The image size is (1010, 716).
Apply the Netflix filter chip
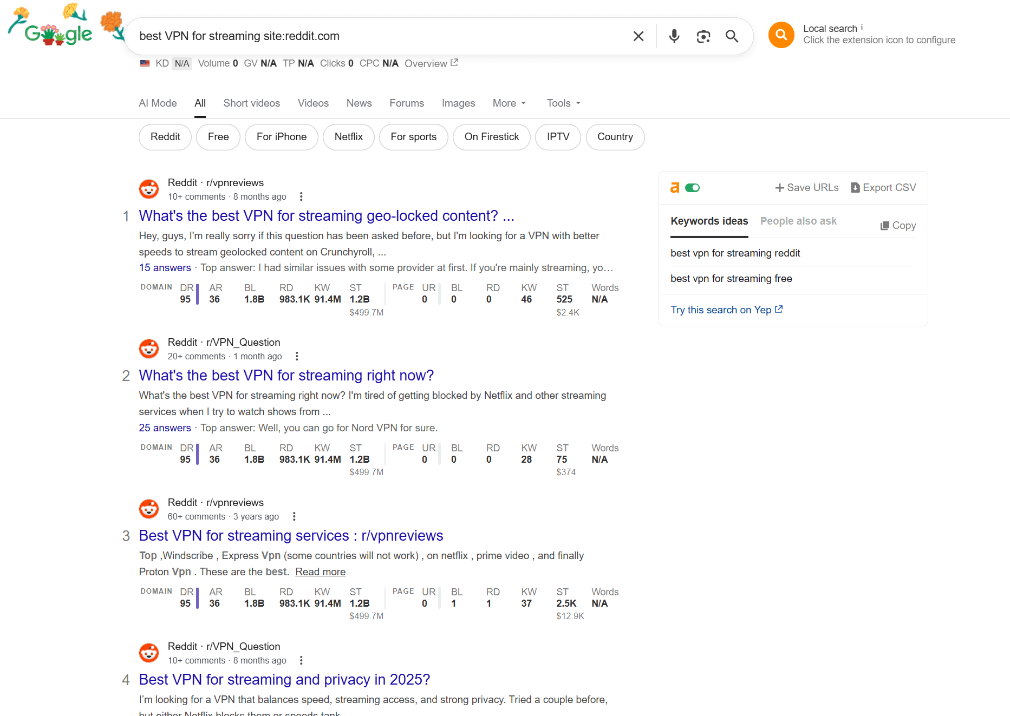[x=349, y=137]
